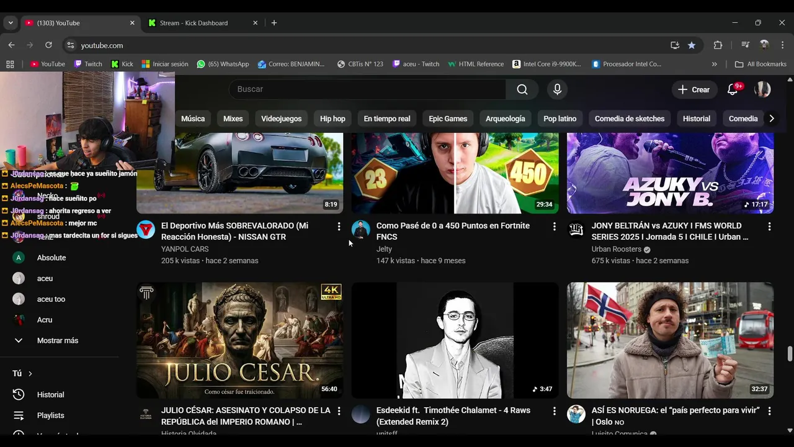Click the Buscar search field
794x447 pixels.
coord(367,89)
